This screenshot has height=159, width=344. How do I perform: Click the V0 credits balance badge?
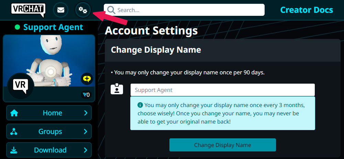point(86,95)
